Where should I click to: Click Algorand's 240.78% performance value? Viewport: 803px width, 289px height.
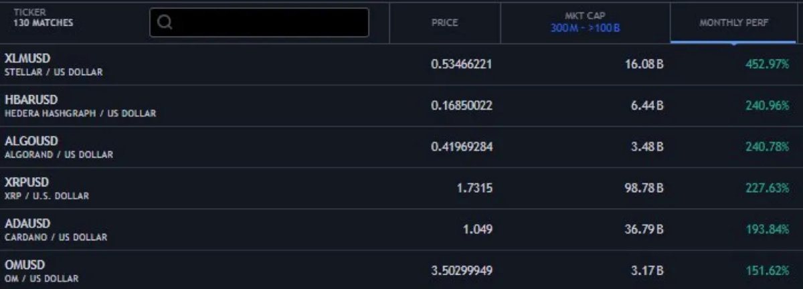pos(768,147)
